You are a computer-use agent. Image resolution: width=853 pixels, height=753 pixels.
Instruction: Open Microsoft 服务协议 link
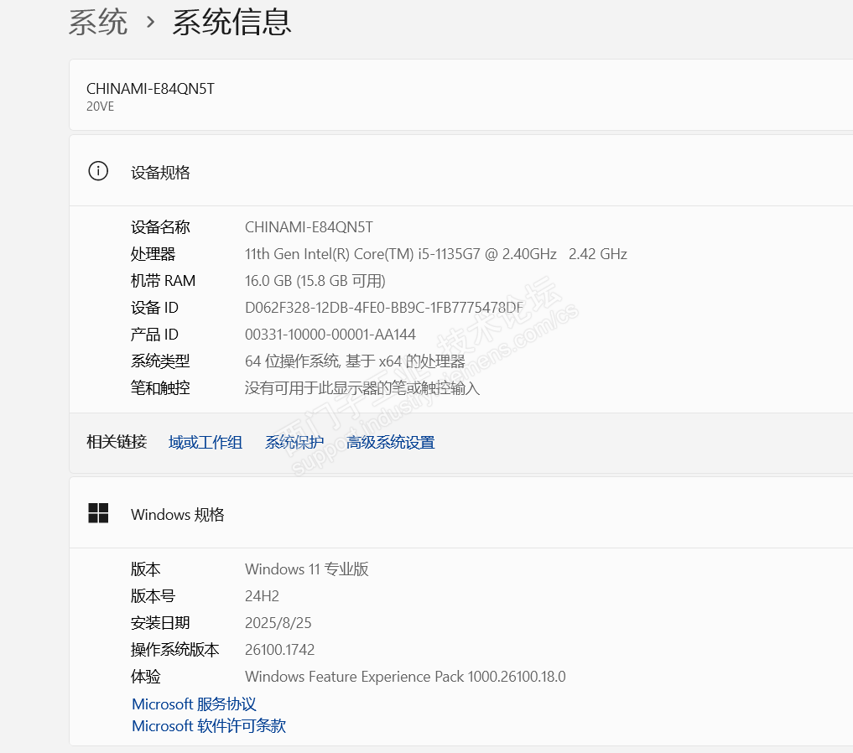pos(194,704)
